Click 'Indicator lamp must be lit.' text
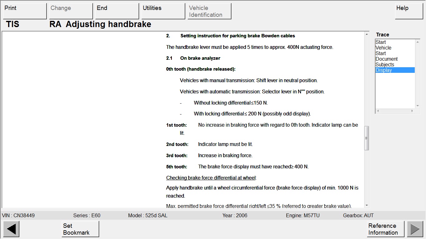Viewport: 426px width, 239px height. tap(225, 144)
